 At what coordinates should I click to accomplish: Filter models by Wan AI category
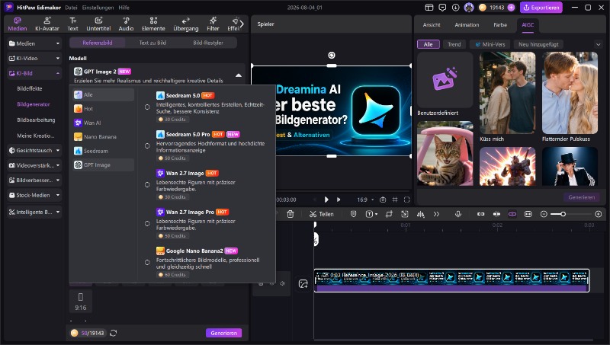point(103,123)
